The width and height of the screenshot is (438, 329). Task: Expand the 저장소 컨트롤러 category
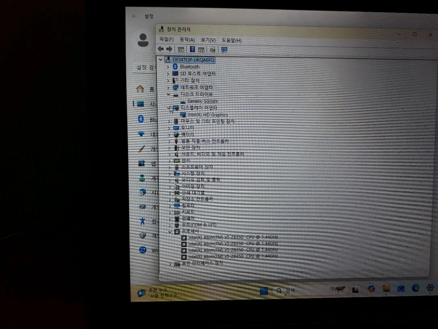click(x=170, y=200)
